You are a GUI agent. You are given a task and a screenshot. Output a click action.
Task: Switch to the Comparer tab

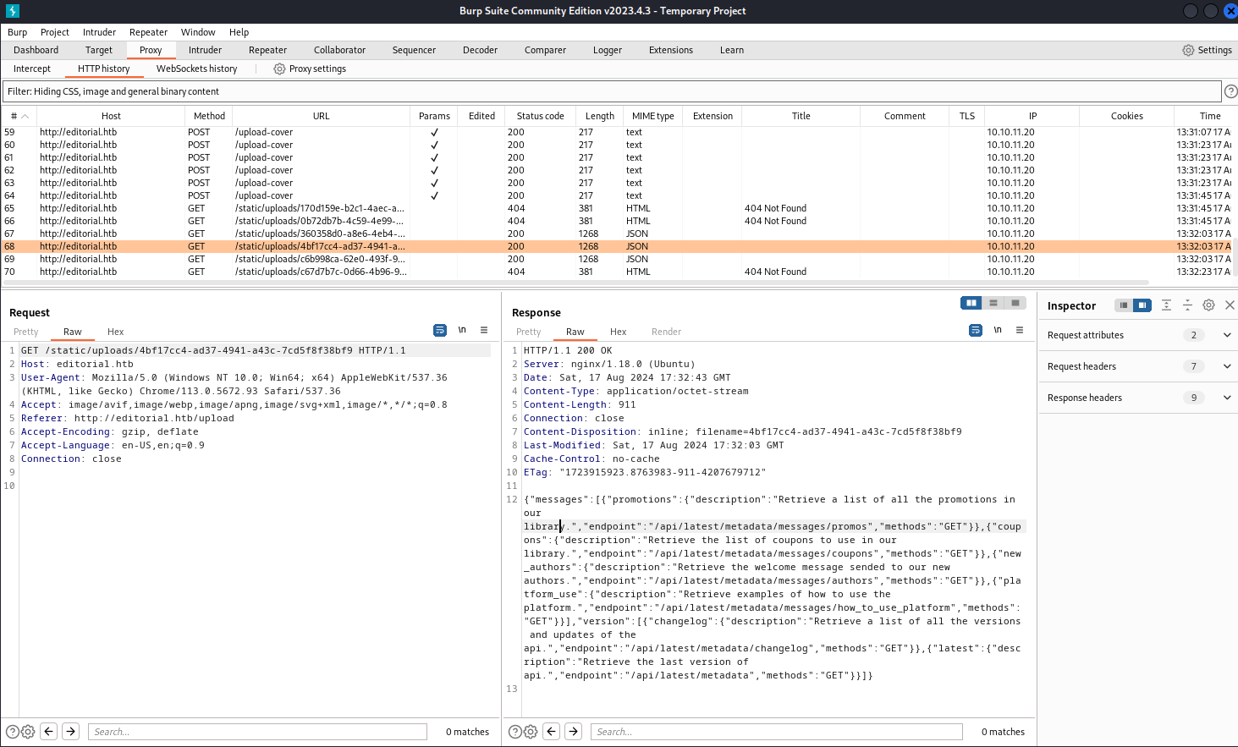(545, 50)
